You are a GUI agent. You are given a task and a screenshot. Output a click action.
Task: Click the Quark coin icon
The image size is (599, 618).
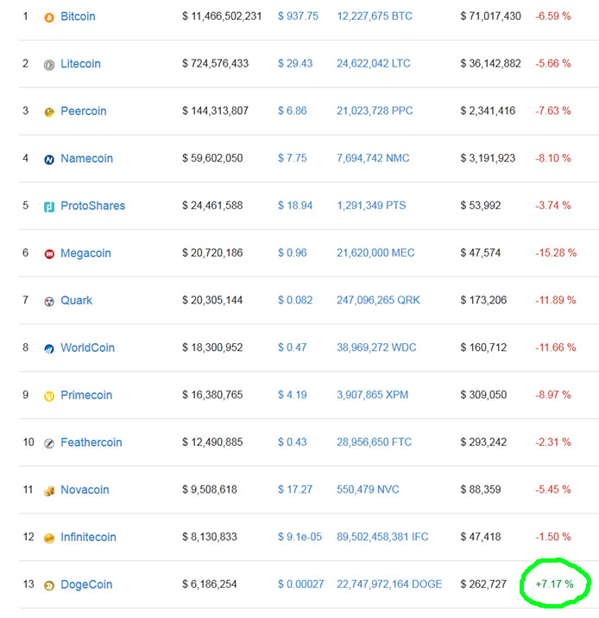[49, 302]
